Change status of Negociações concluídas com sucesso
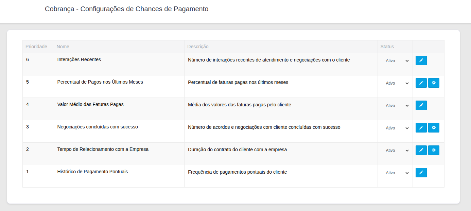 pyautogui.click(x=397, y=128)
